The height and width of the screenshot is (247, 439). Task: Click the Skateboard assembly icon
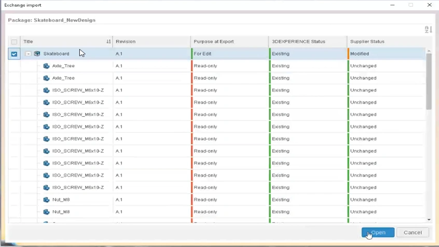tap(37, 53)
